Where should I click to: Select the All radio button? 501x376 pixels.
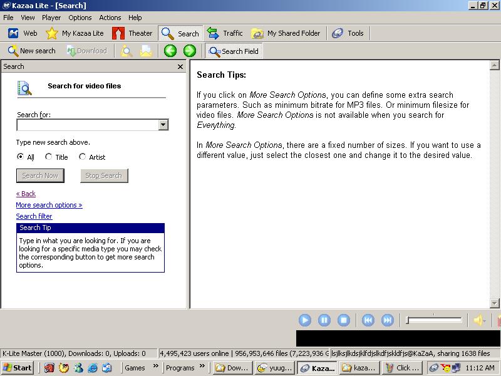coord(21,157)
